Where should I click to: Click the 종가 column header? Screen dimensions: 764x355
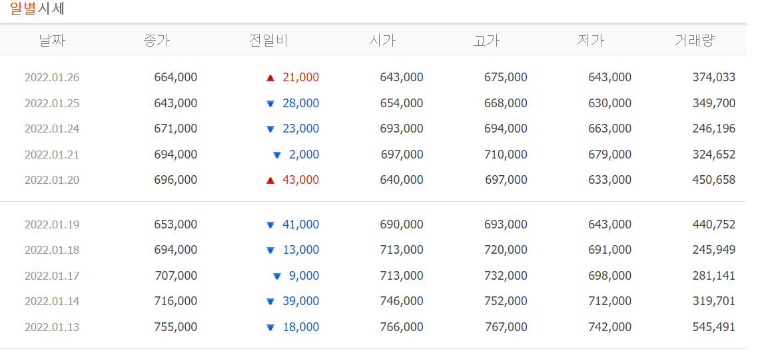157,41
